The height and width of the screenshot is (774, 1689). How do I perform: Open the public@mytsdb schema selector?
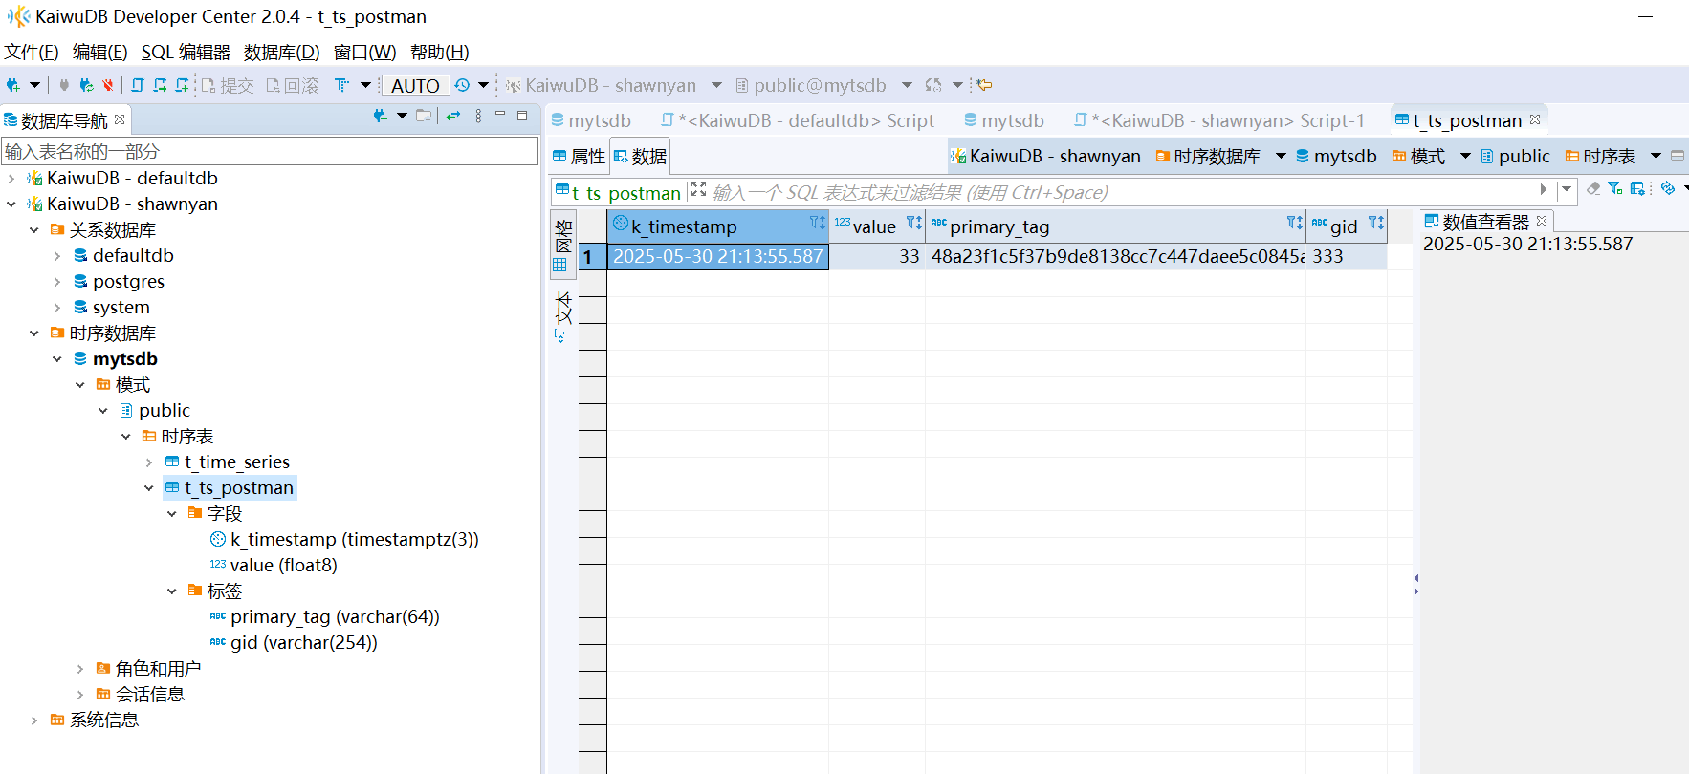tap(823, 85)
